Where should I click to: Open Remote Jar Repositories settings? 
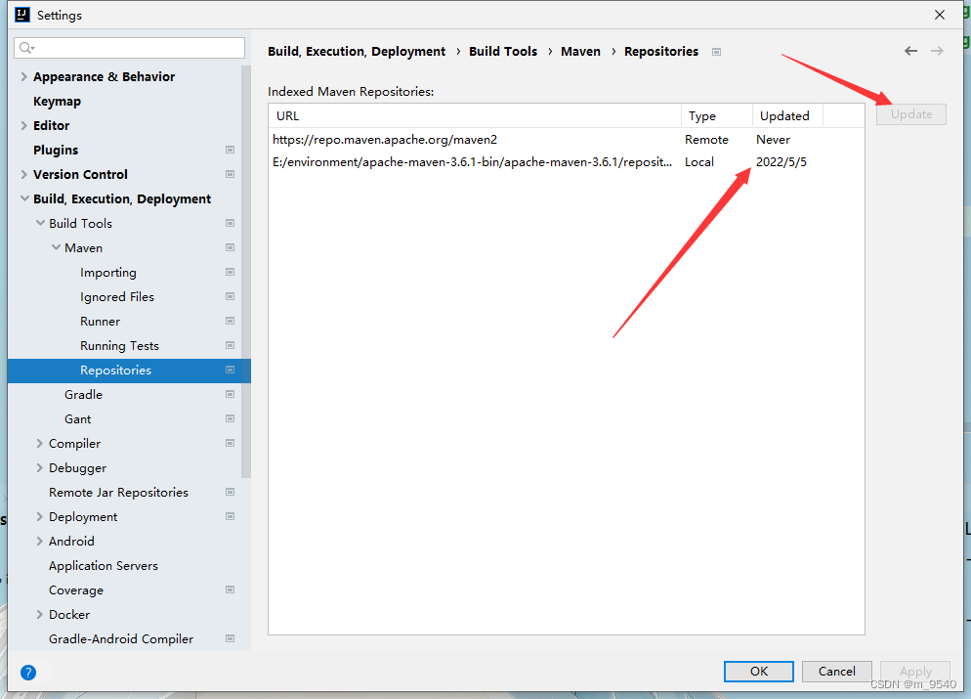(x=119, y=493)
